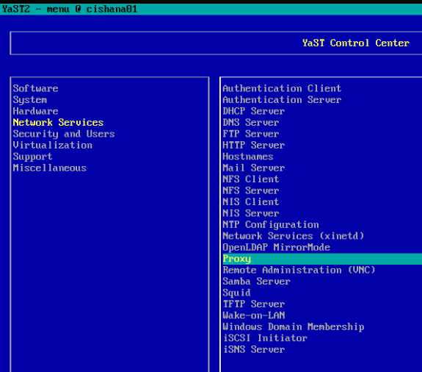The height and width of the screenshot is (372, 422).
Task: Select the Miscellaneous category
Action: [49, 168]
